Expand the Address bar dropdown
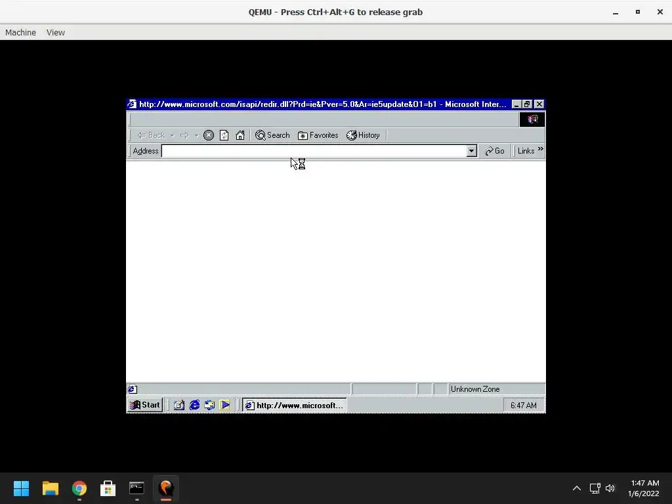This screenshot has height=504, width=672. tap(471, 151)
